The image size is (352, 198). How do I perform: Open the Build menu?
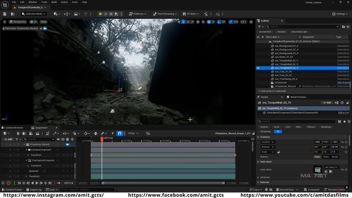[x=54, y=2]
